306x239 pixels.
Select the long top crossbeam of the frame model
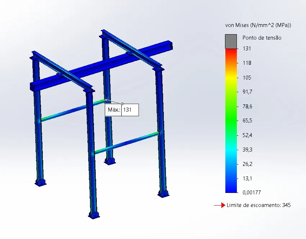(102, 66)
